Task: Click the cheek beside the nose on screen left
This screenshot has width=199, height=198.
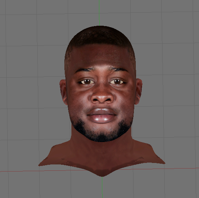Action: [x=81, y=97]
